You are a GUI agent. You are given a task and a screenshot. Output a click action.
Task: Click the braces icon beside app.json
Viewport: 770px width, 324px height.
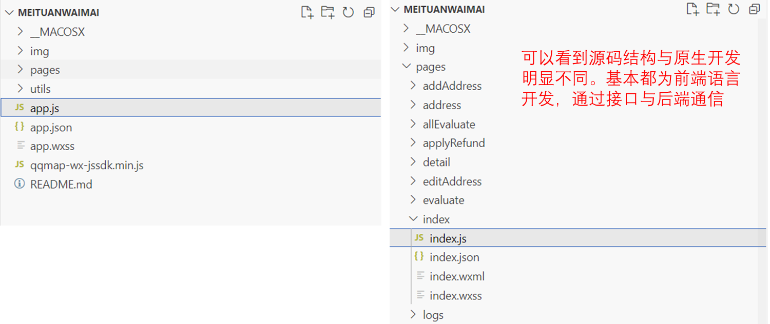[x=20, y=127]
